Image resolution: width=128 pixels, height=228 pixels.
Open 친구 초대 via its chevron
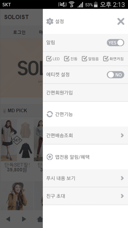[122, 196]
